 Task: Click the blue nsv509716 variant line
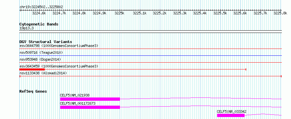click(x=150, y=55)
